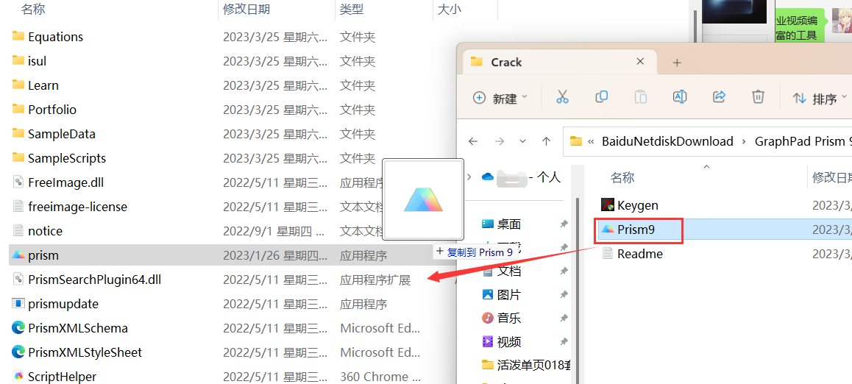Expand the OneDrive 个人 tree node

point(470,177)
